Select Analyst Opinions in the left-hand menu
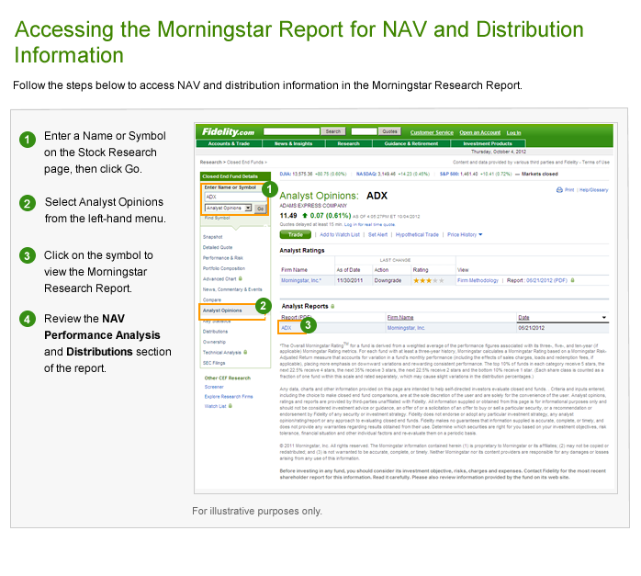Image resolution: width=641 pixels, height=576 pixels. tap(221, 311)
